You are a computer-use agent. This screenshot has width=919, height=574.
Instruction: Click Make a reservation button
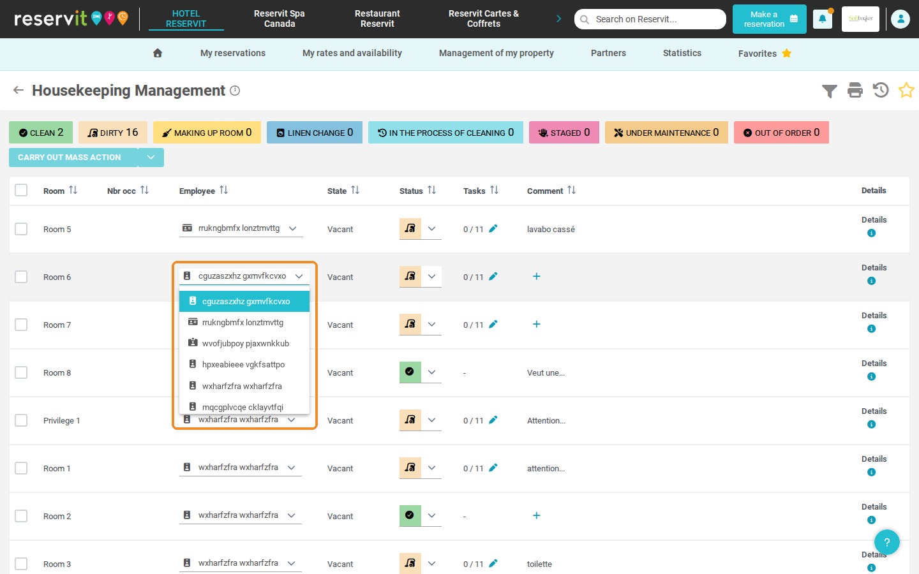(x=770, y=19)
